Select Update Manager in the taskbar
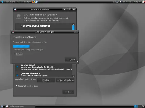The image size is (145, 108). (x=20, y=106)
